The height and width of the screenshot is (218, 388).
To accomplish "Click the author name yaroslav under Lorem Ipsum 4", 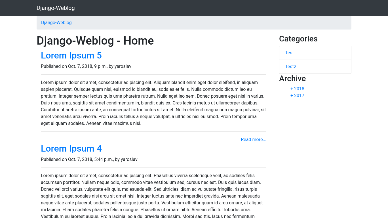I will [x=129, y=160].
